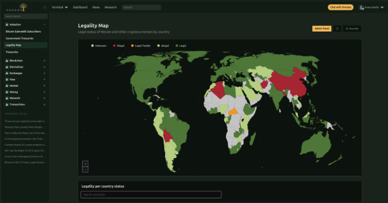Toggle the Unknown legend series

pos(99,46)
